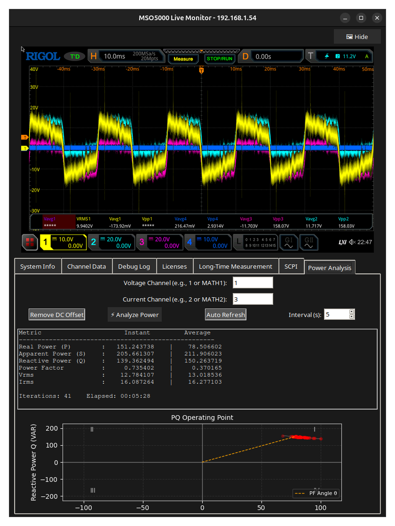Enable Auto Refresh
The width and height of the screenshot is (395, 526).
226,315
